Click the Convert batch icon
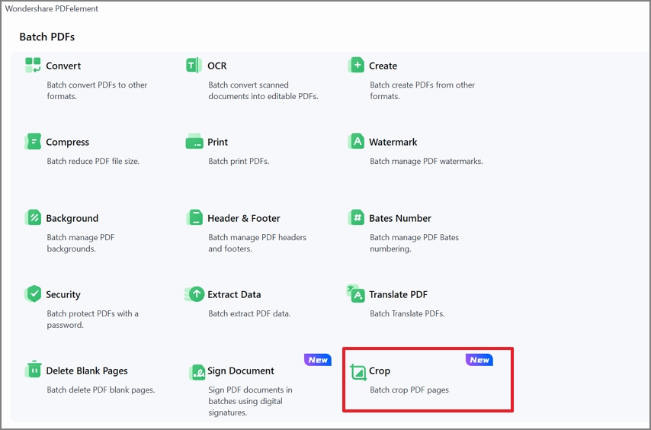651x430 pixels. [33, 65]
